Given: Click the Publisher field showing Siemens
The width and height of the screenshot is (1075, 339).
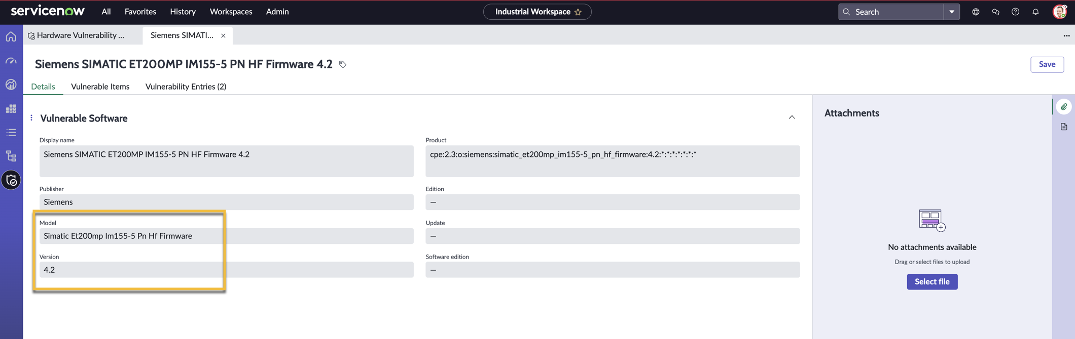Looking at the screenshot, I should pos(227,202).
